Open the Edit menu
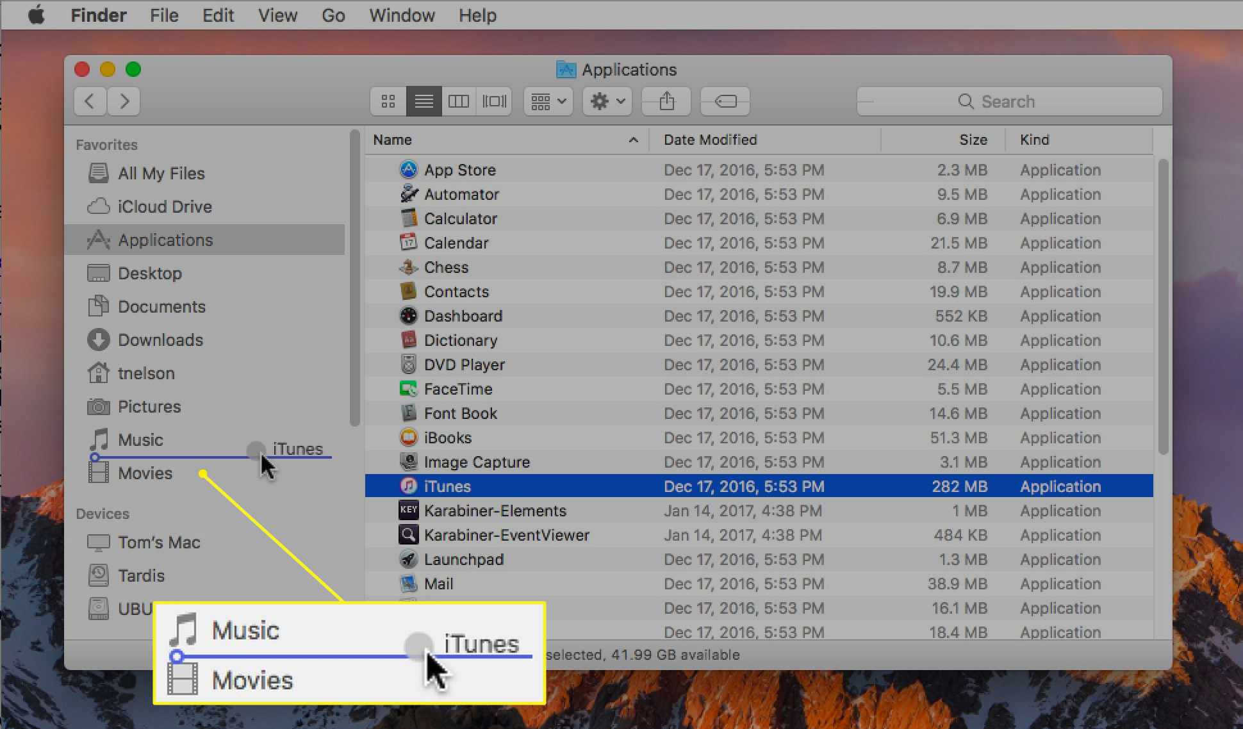 click(x=218, y=15)
